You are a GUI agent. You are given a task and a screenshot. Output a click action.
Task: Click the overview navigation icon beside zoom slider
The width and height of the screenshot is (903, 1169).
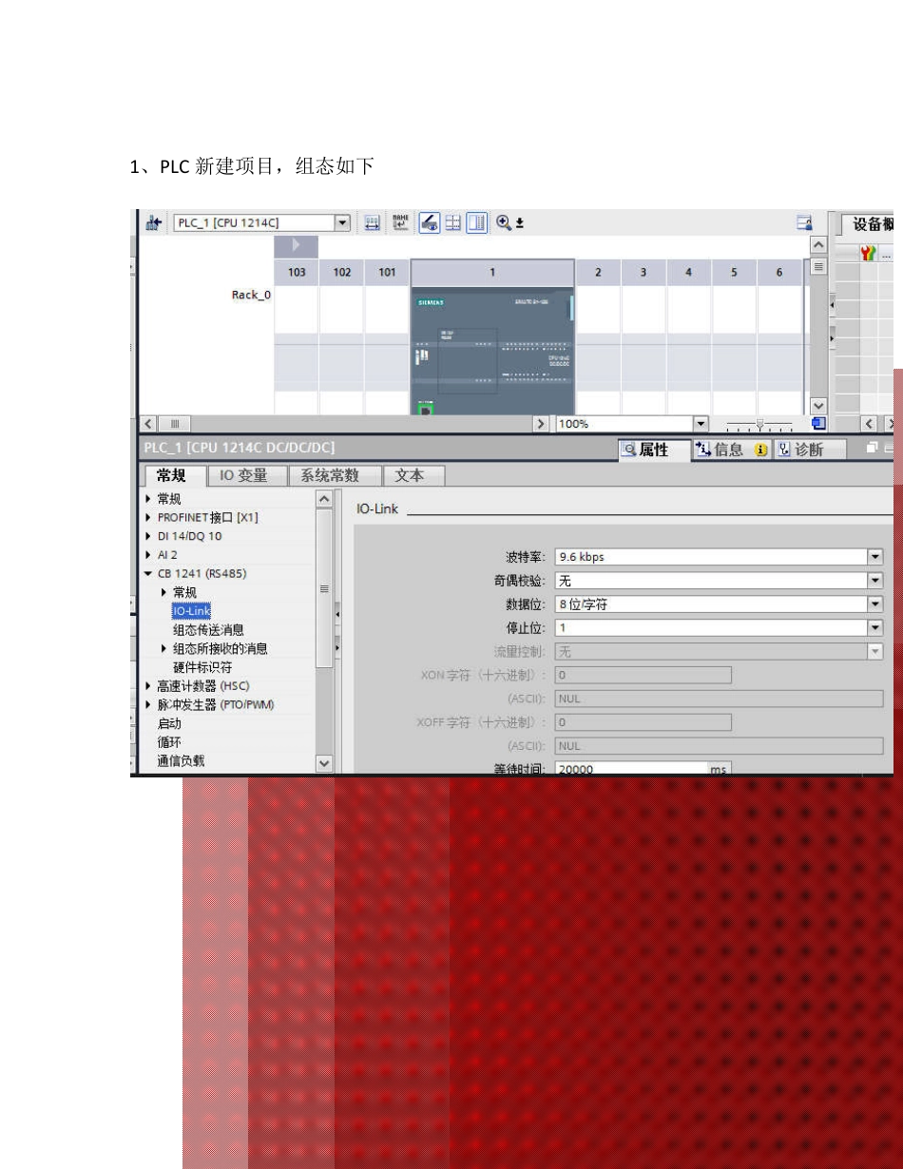click(x=817, y=424)
